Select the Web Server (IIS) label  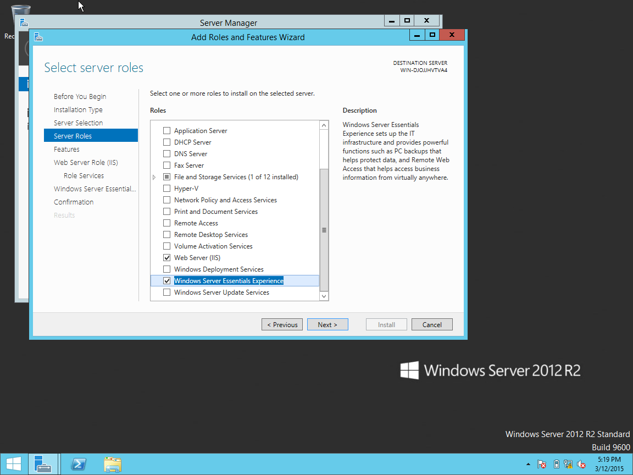click(x=197, y=258)
